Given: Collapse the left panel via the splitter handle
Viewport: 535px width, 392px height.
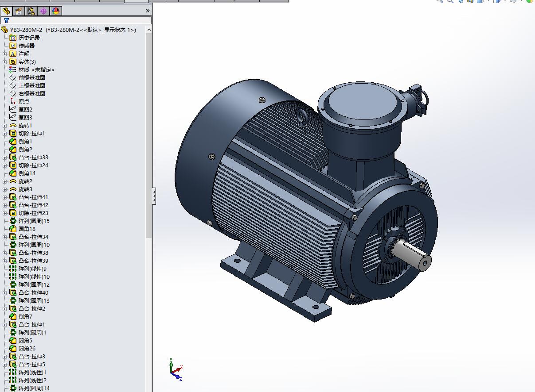Looking at the screenshot, I should [x=154, y=196].
